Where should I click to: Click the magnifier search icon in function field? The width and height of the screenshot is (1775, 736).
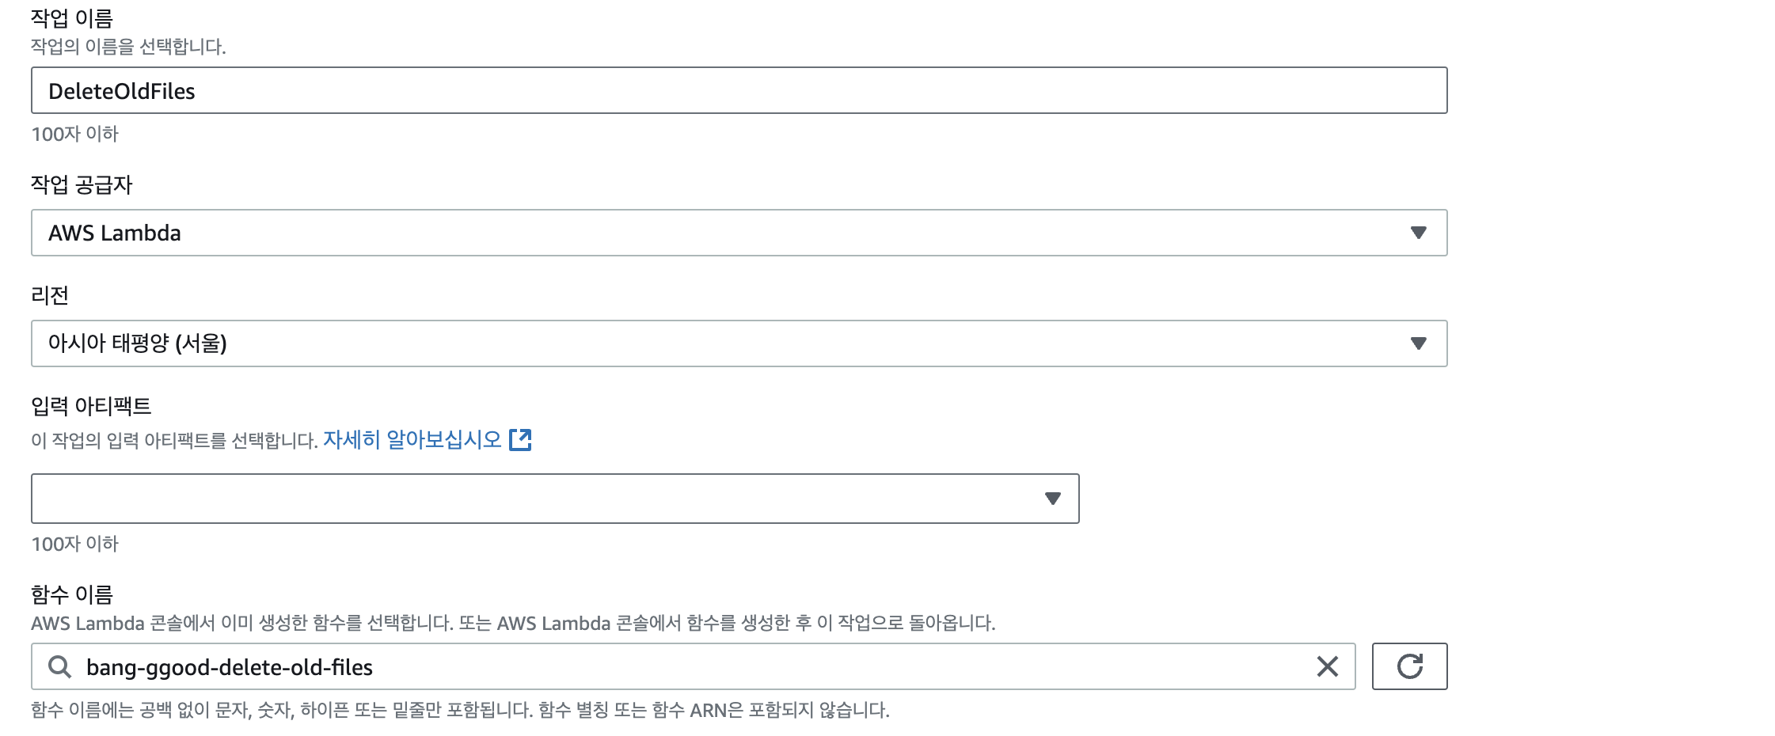coord(60,666)
